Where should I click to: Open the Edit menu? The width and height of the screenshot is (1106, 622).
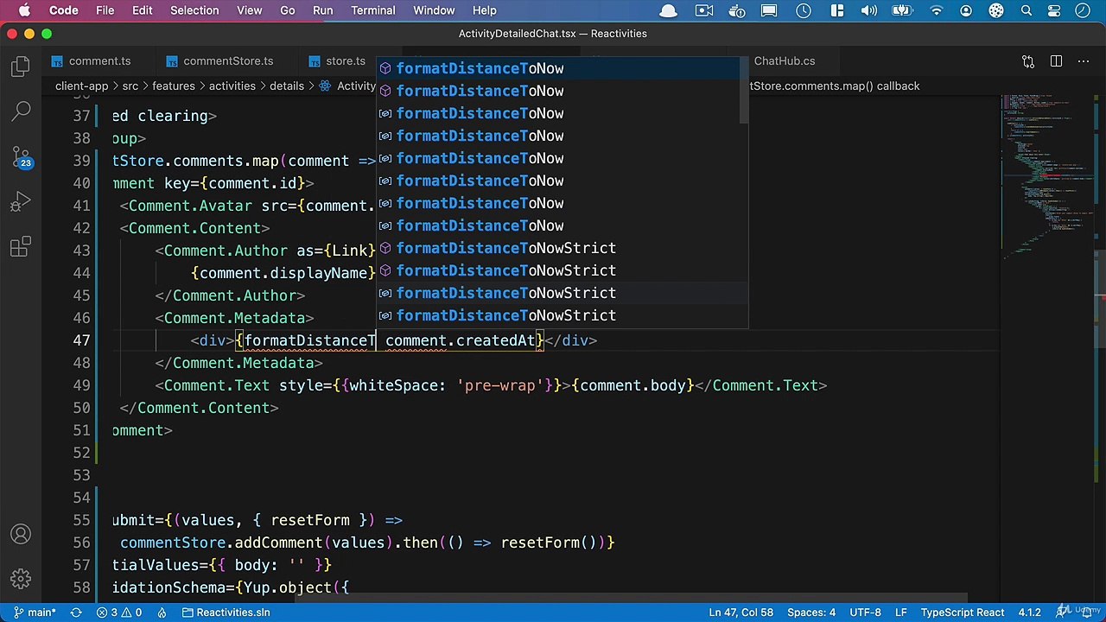[143, 10]
